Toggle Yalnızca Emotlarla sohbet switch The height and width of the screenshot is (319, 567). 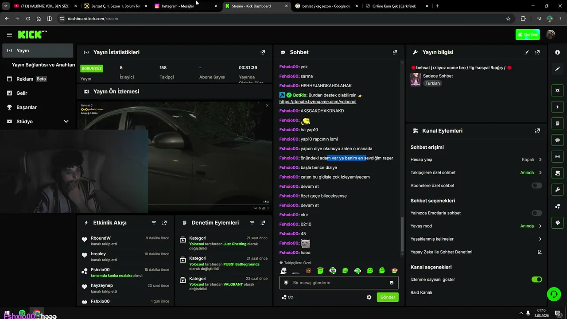coord(536,213)
